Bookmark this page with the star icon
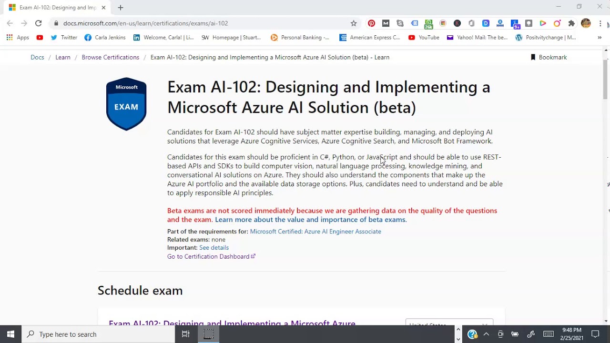Viewport: 610px width, 343px height. pos(354,23)
